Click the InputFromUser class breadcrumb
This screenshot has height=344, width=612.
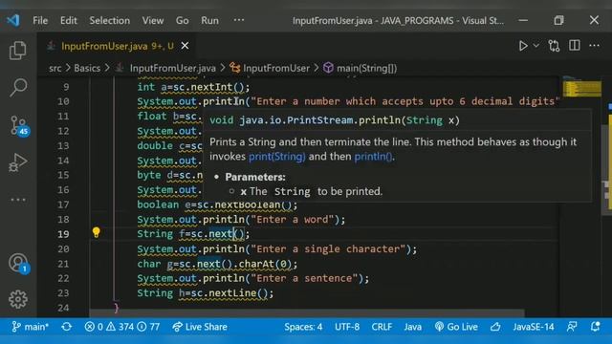[276, 68]
